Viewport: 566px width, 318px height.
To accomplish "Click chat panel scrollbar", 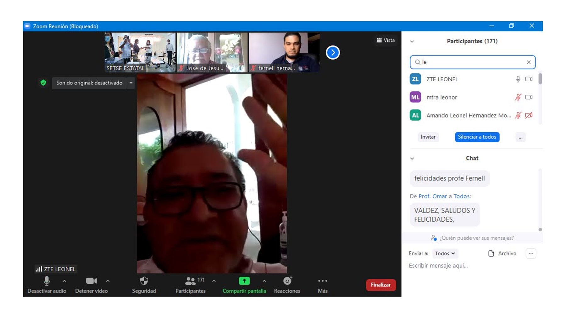I will 540,229.
